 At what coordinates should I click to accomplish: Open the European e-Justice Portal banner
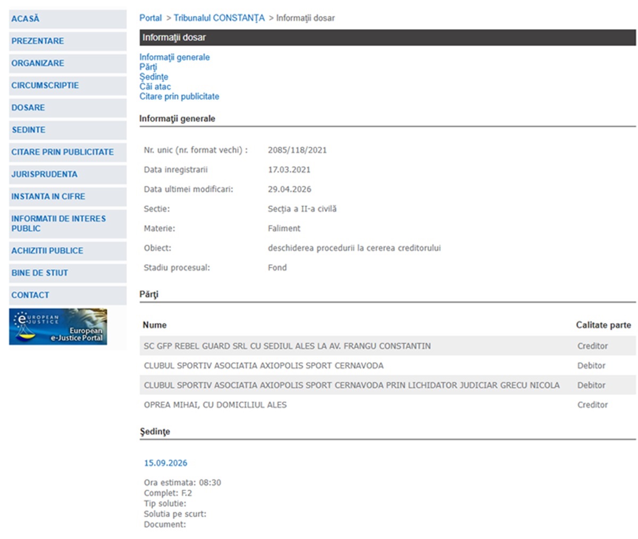(x=58, y=326)
